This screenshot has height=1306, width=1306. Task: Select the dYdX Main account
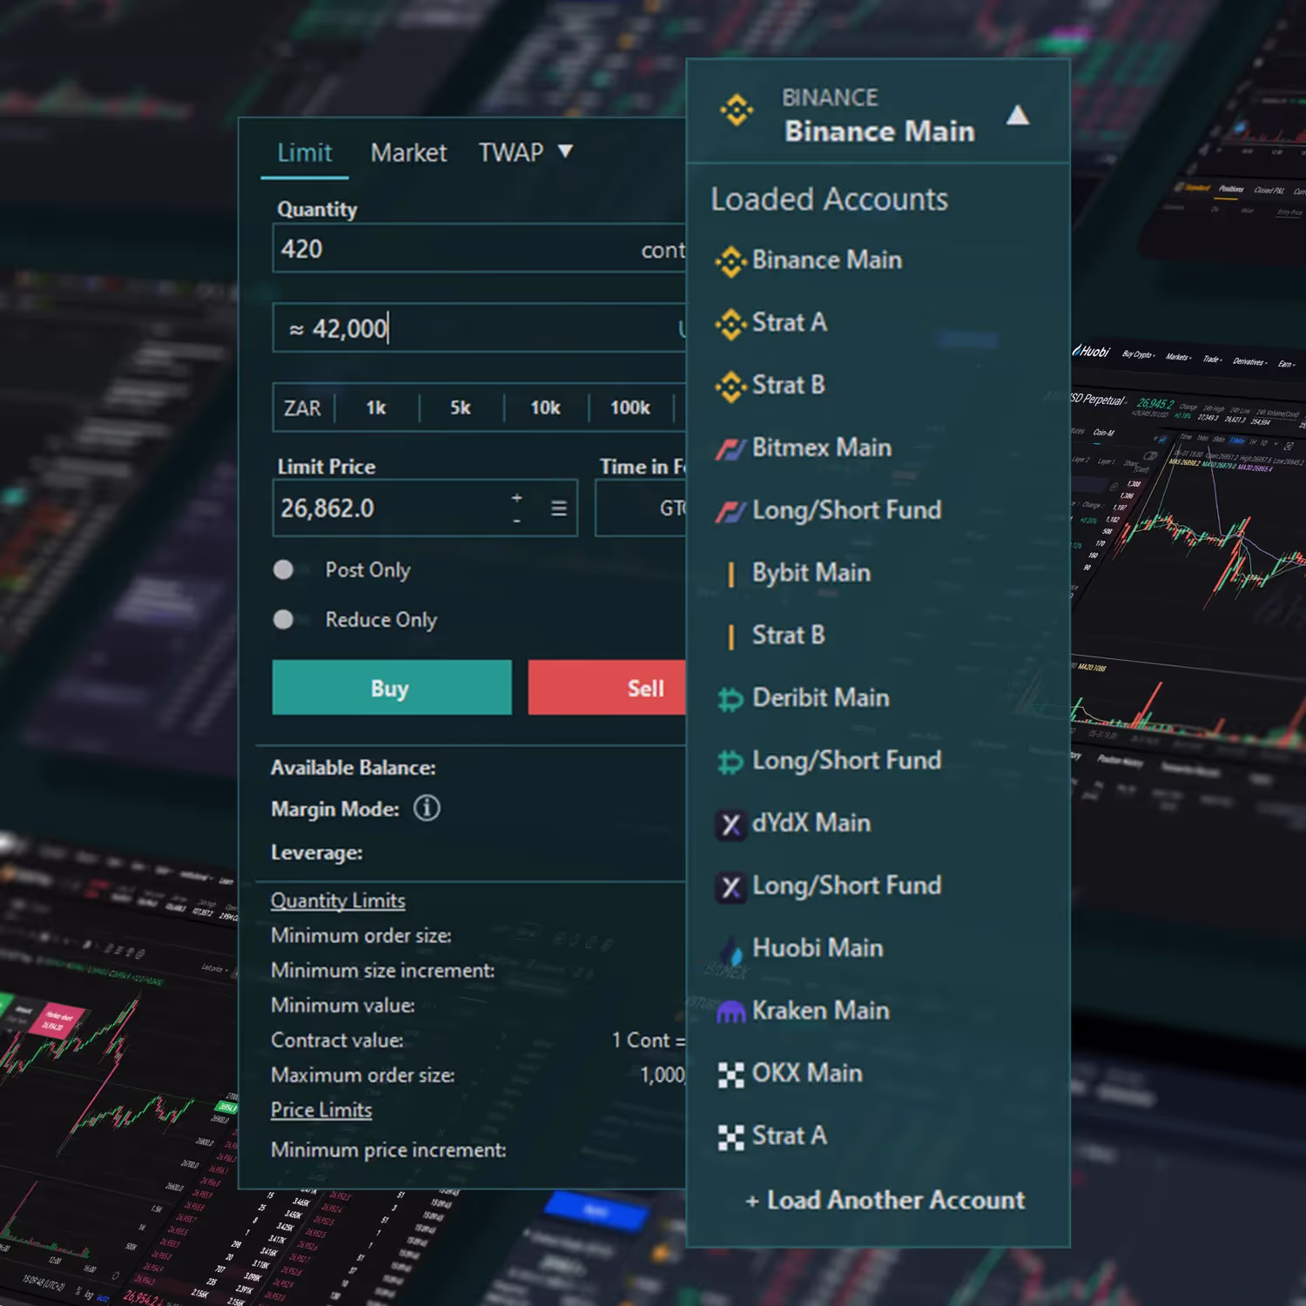click(x=811, y=824)
